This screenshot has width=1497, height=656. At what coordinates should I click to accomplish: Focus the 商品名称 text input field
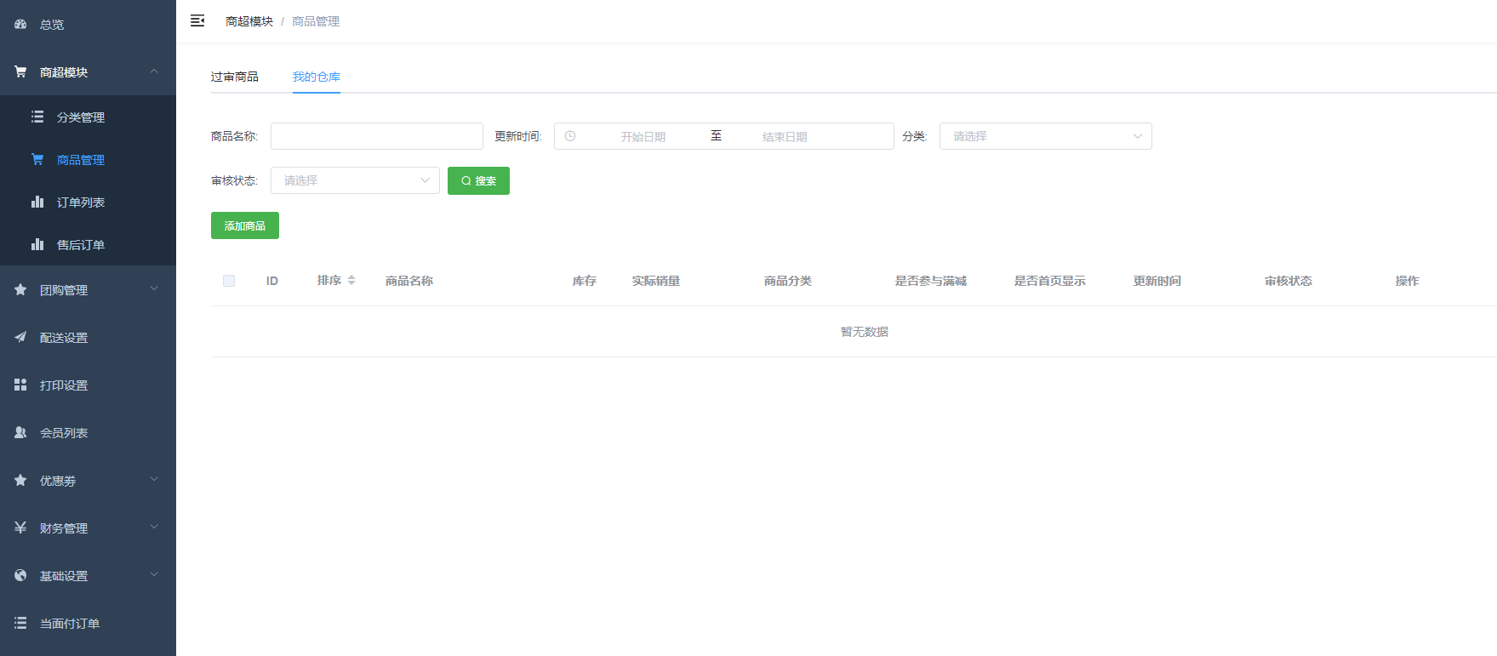pyautogui.click(x=376, y=136)
